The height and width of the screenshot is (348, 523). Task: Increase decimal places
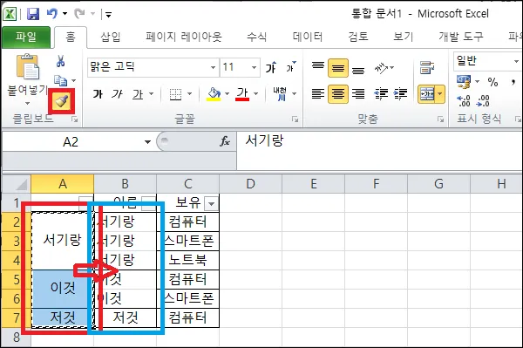[464, 101]
